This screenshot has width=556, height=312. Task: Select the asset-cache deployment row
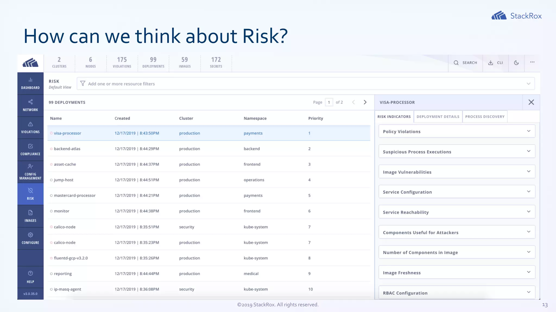pyautogui.click(x=209, y=164)
